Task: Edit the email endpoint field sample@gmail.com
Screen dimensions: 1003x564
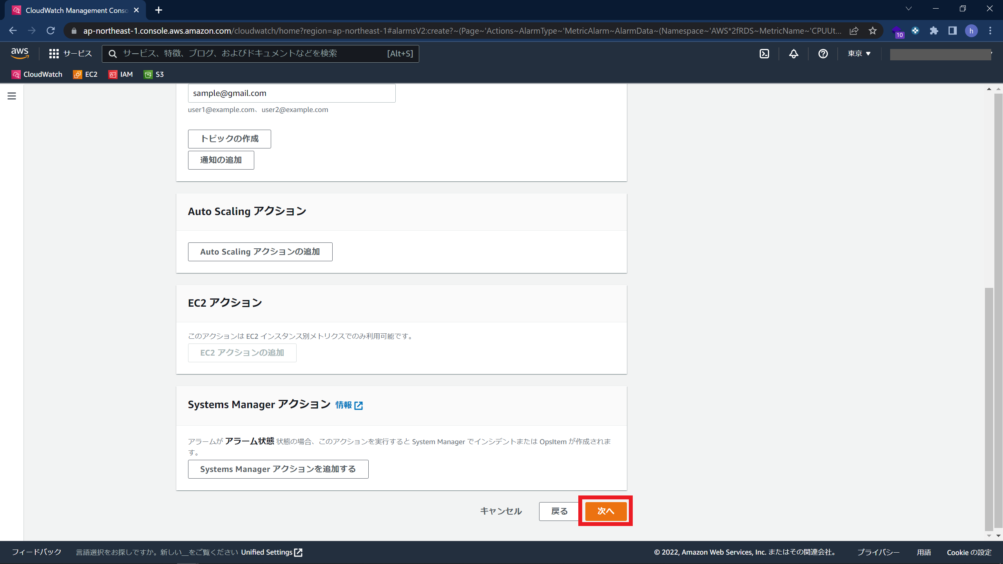Action: (291, 93)
